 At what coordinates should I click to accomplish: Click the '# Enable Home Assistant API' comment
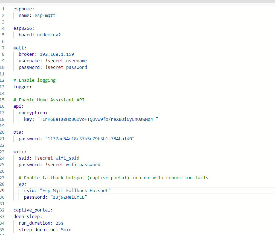49,100
